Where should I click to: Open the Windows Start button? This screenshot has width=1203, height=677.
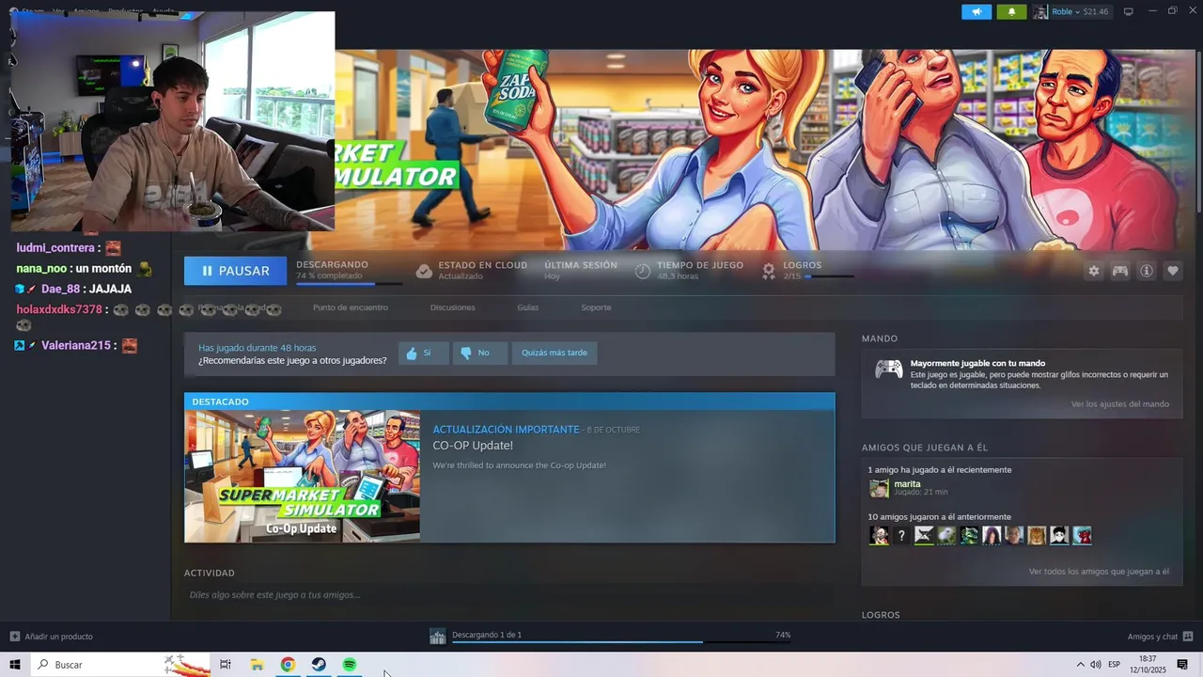pos(15,665)
